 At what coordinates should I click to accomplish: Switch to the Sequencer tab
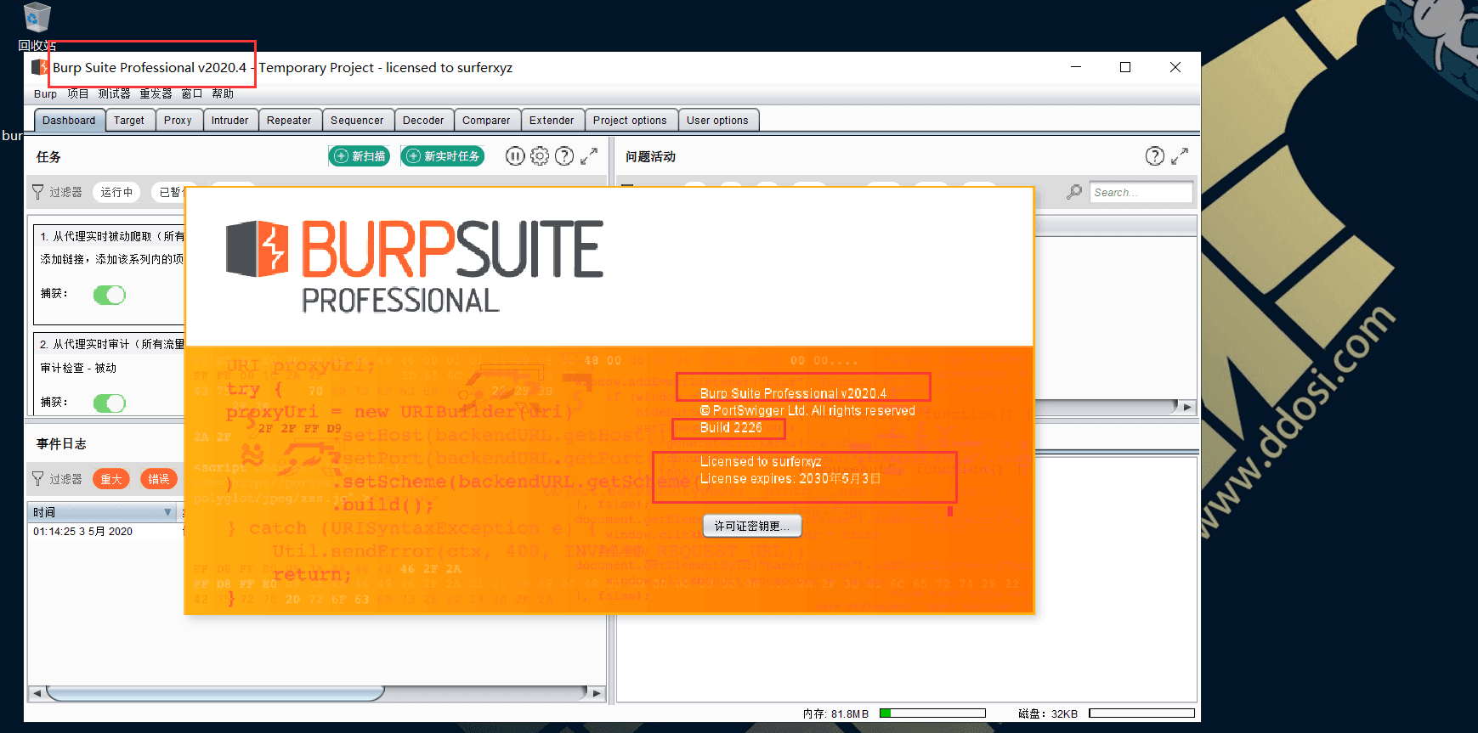357,121
